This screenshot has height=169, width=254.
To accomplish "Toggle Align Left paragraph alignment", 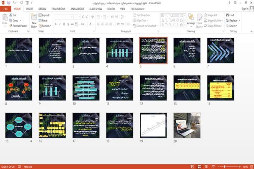I will point(98,24).
